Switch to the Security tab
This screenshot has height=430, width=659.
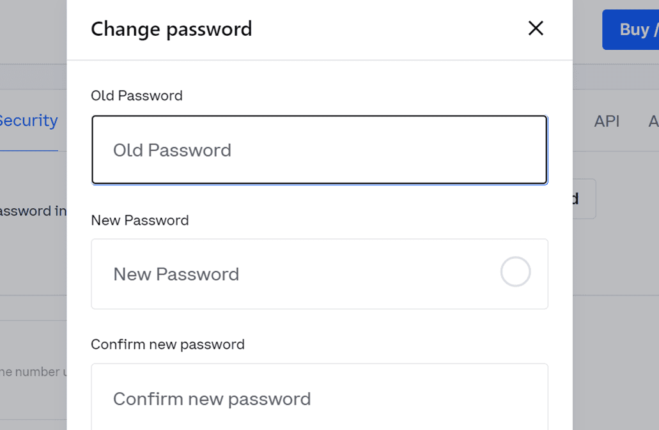28,121
